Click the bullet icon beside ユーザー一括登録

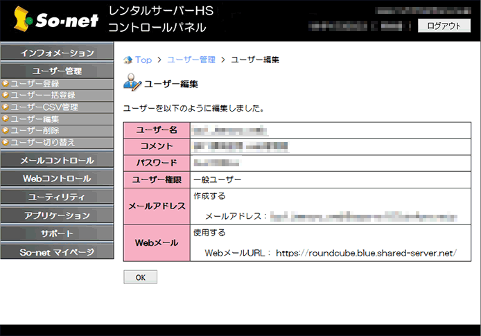[x=6, y=95]
